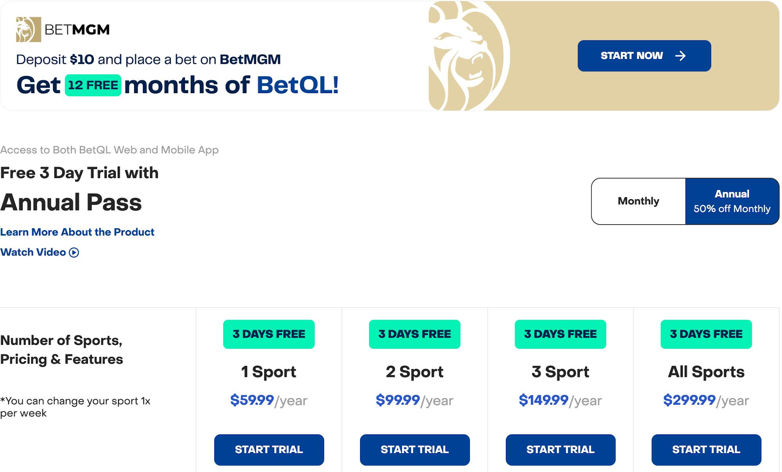Click the Watch Video play circle icon
The width and height of the screenshot is (782, 472).
[x=74, y=252]
